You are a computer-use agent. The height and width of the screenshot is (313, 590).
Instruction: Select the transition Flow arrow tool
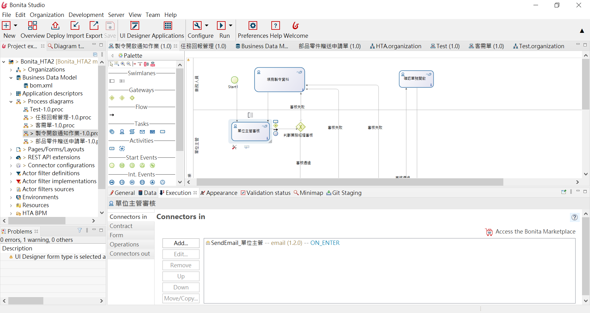112,115
